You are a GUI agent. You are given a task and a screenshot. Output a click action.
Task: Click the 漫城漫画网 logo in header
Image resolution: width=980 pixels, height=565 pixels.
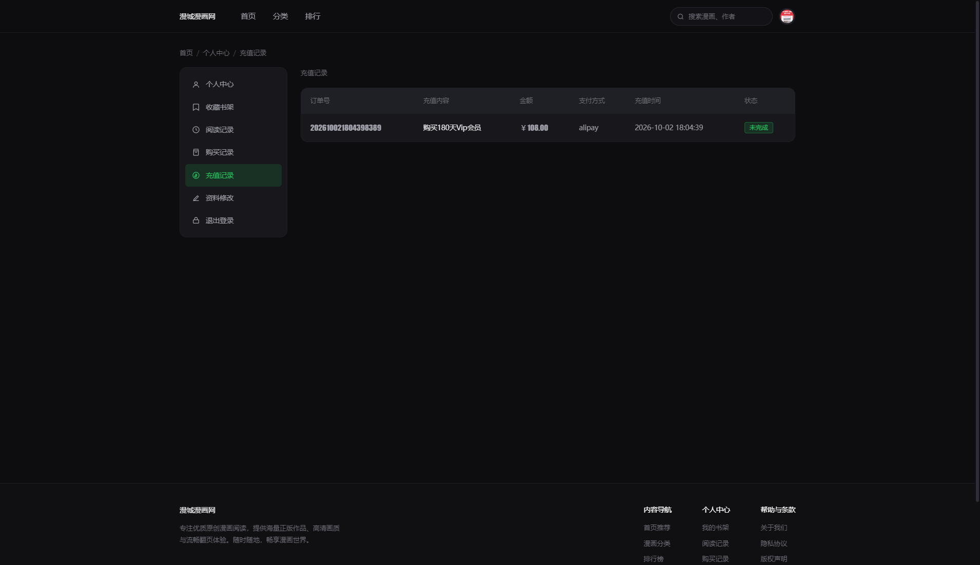click(198, 16)
